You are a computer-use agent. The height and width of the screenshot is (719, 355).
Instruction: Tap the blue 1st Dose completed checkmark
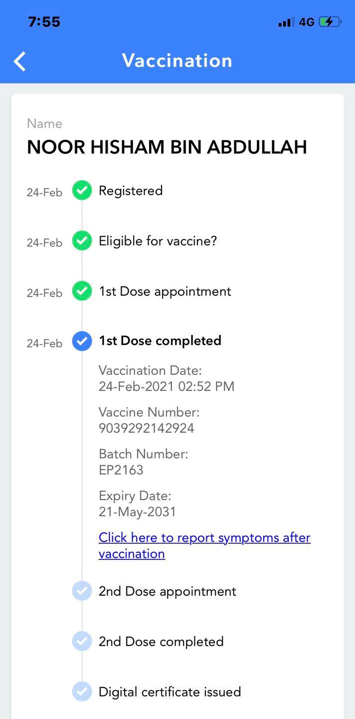82,342
